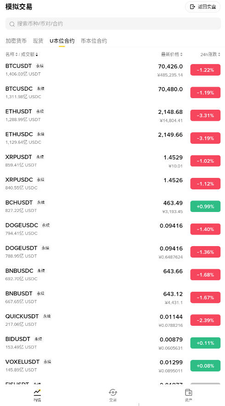Viewport: 225px width, 406px height.
Task: Click BCHUSDT +0.99% green badge
Action: pyautogui.click(x=205, y=206)
